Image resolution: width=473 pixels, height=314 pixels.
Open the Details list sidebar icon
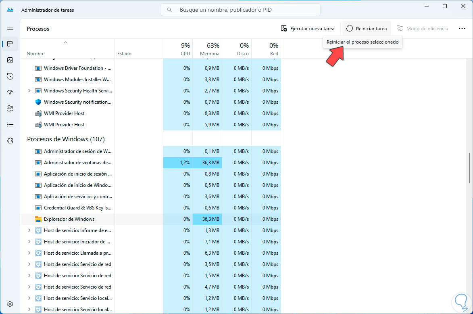pos(10,124)
